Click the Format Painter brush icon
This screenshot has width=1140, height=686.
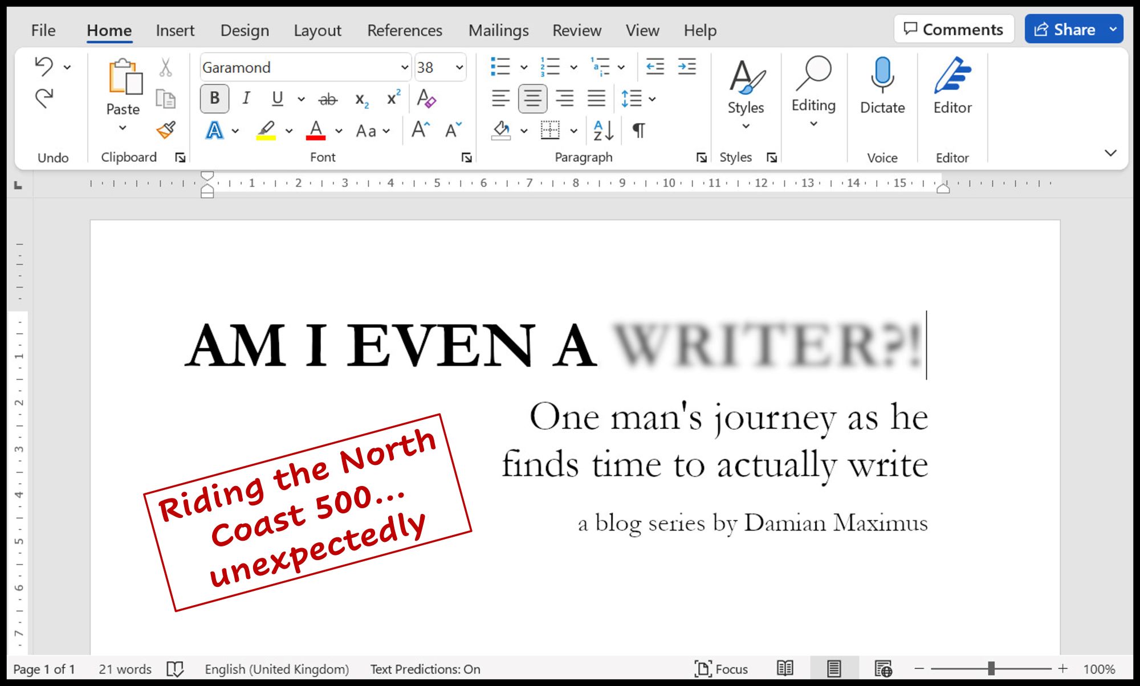point(166,130)
